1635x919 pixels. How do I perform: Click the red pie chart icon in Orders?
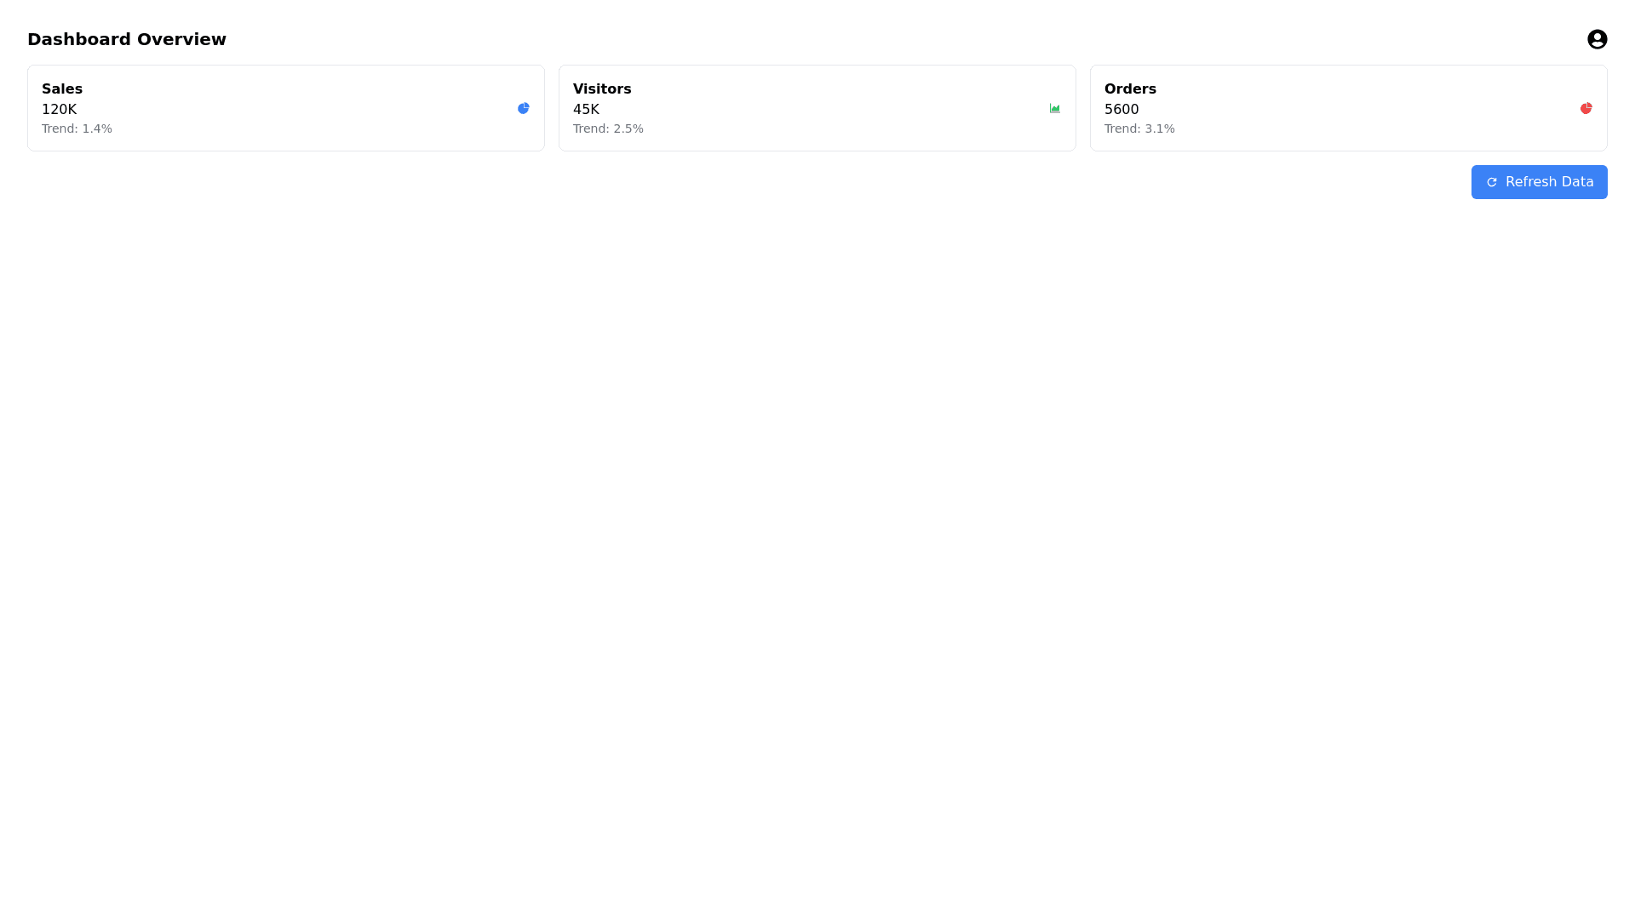[x=1586, y=108]
